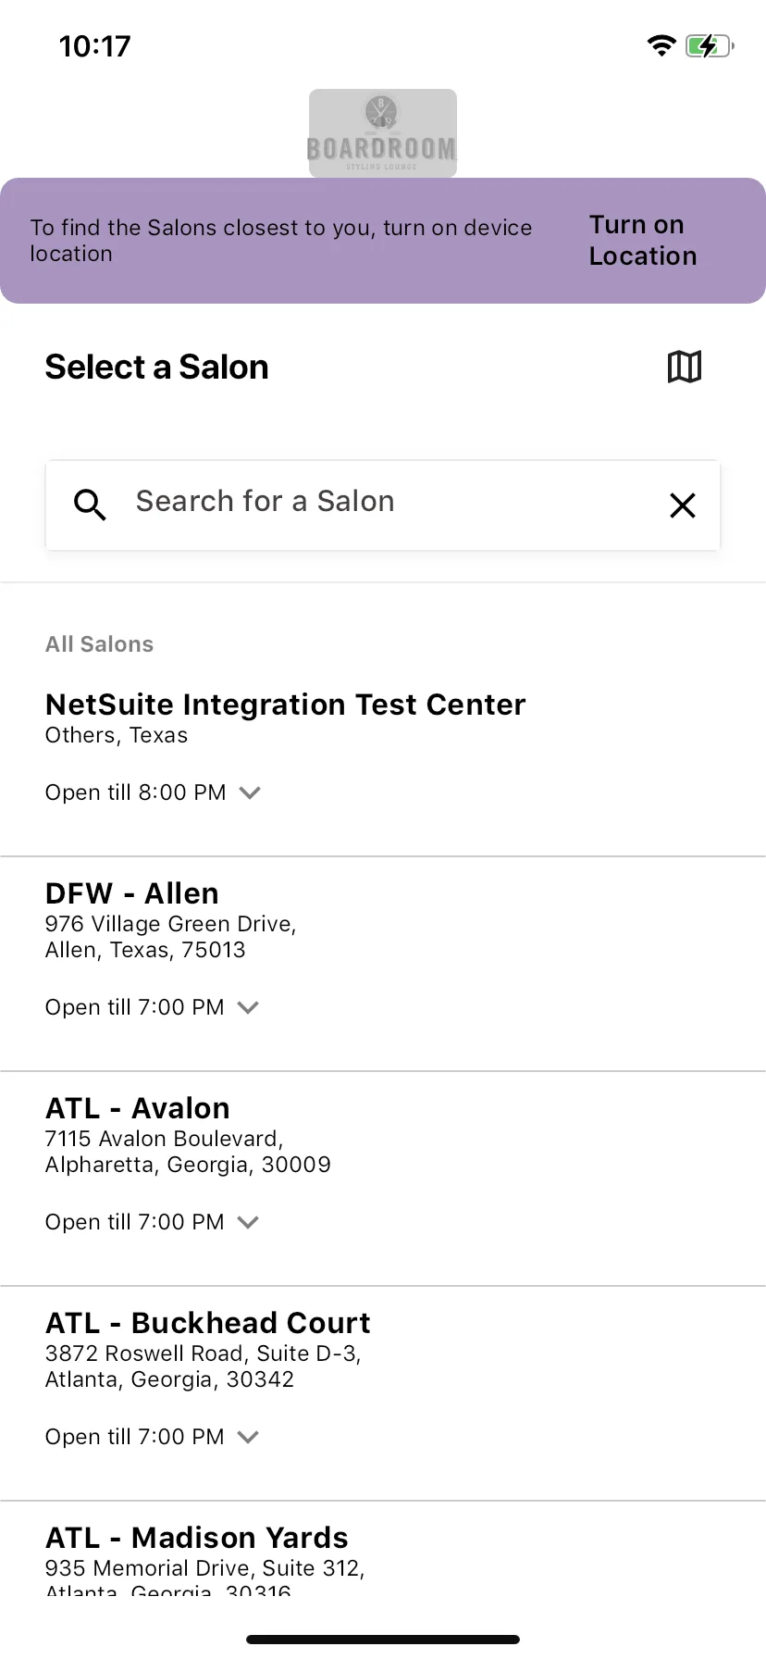Choose the ATL - Avalon salon
The image size is (766, 1659).
pos(383,1179)
